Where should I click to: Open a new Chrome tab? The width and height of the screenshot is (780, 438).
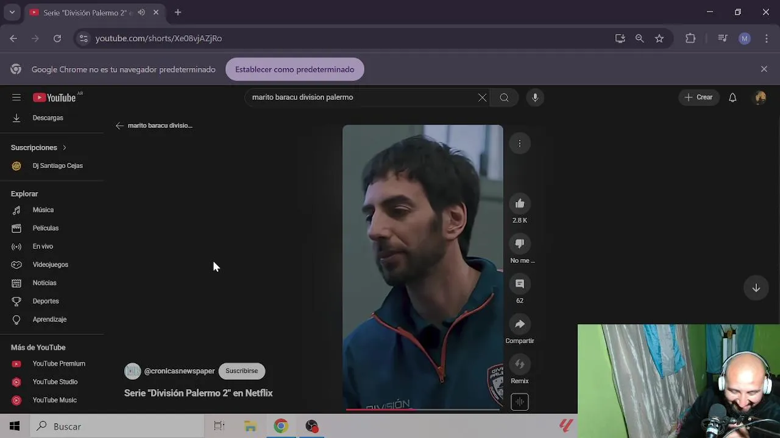tap(177, 12)
